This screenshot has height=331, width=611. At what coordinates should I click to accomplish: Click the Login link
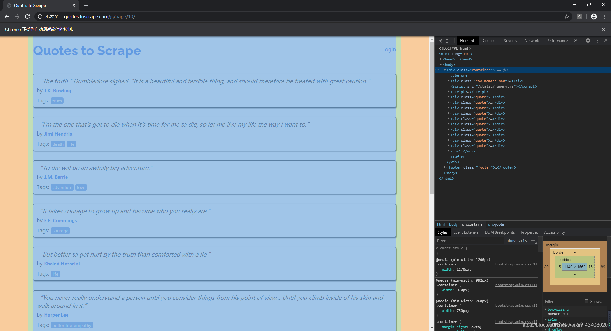pyautogui.click(x=389, y=49)
